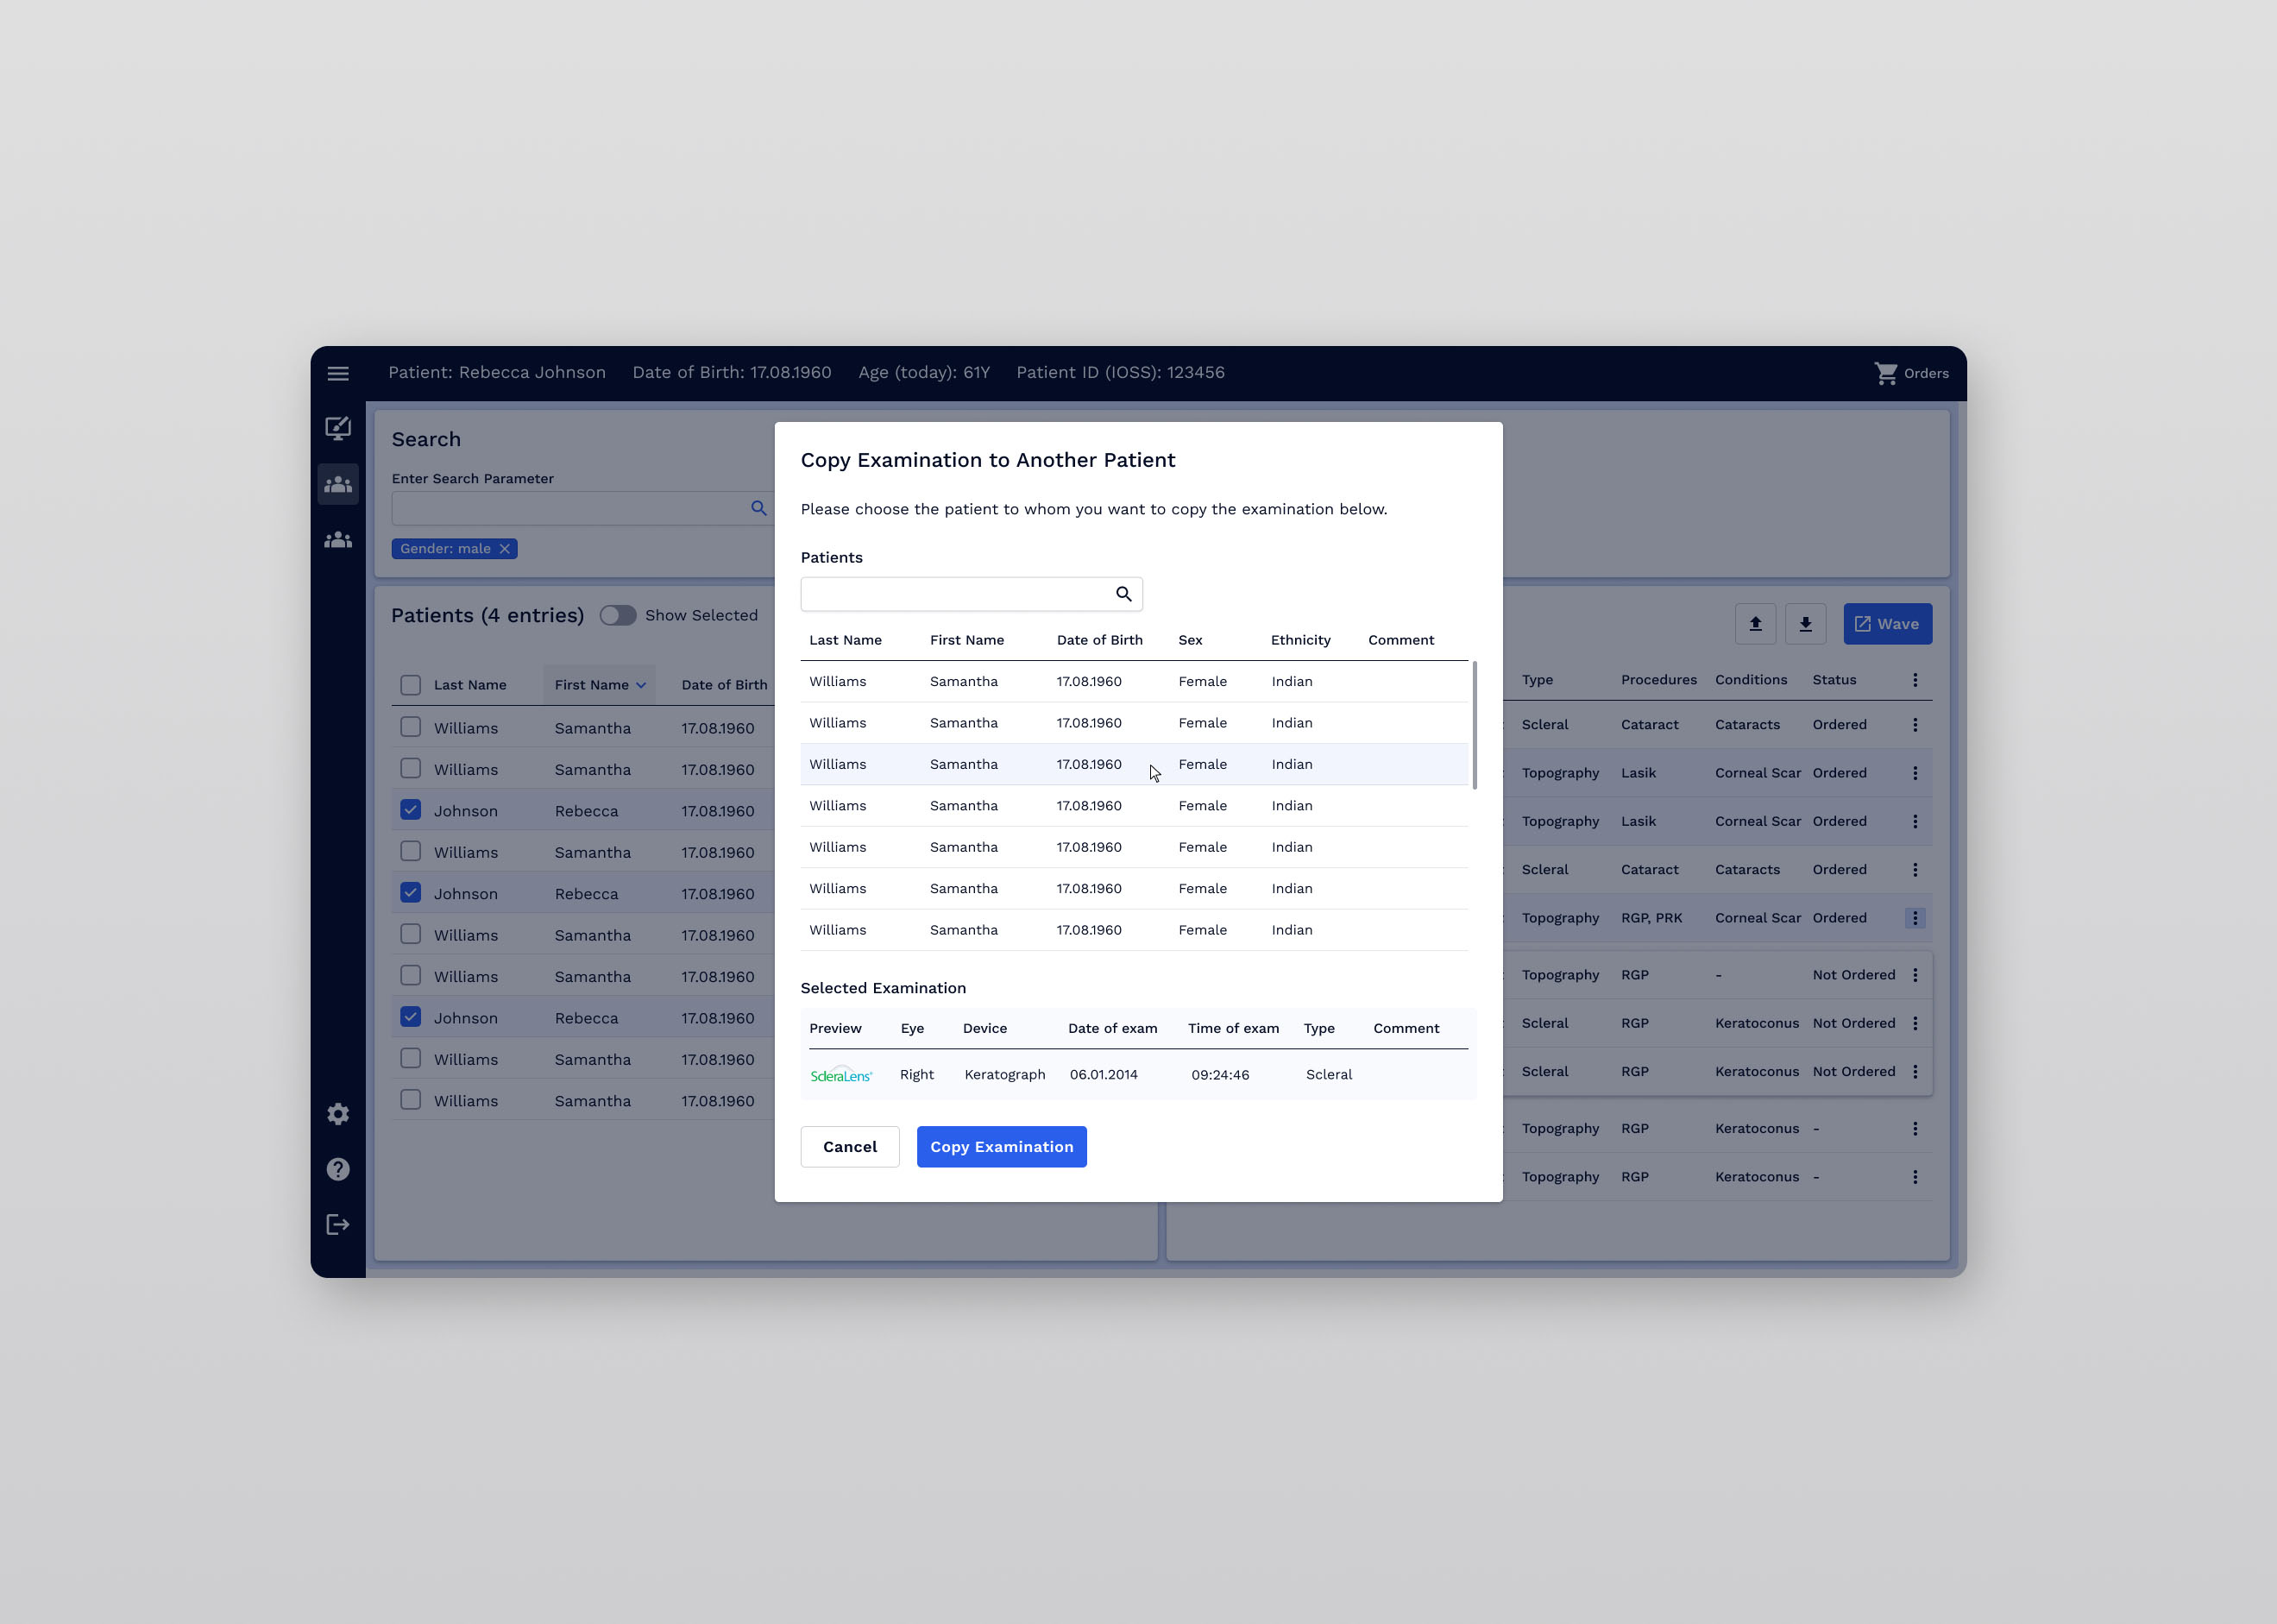Viewport: 2277px width, 1624px height.
Task: Click the download arrow icon button
Action: click(1805, 624)
